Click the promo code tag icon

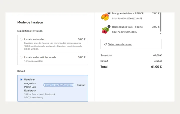(x=105, y=44)
